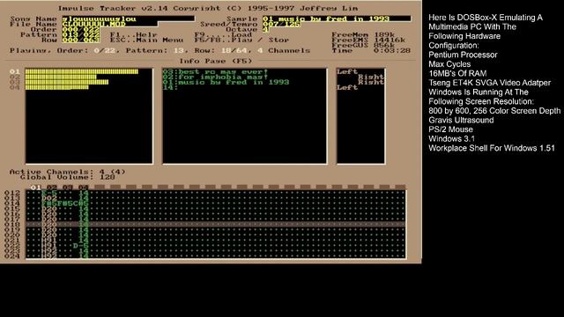Click the first 'Right' panning entry
This screenshot has height=317, width=564.
tap(371, 77)
